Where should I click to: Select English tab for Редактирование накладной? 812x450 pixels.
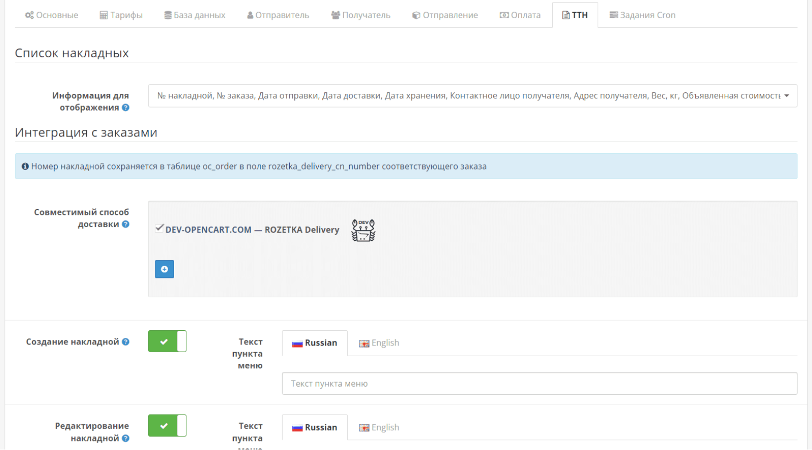pos(379,428)
